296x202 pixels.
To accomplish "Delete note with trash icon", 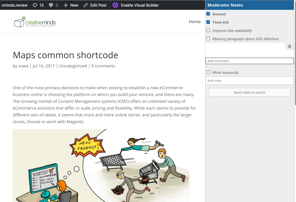I will pos(290,46).
